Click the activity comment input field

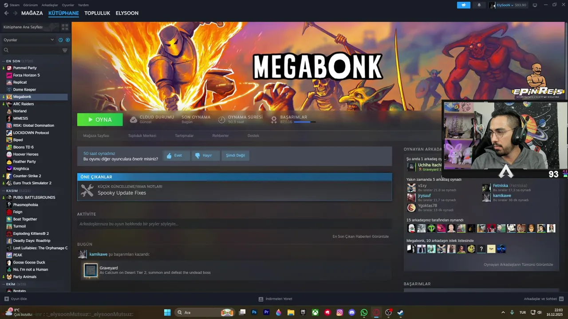tap(234, 224)
